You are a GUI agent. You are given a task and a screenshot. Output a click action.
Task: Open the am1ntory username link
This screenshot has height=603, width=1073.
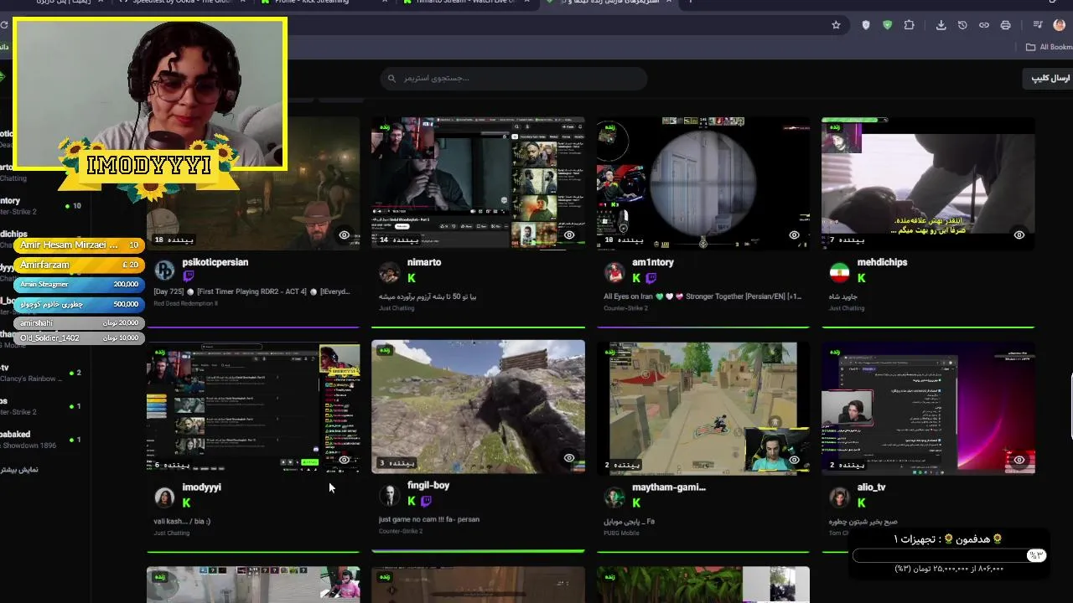(x=653, y=262)
